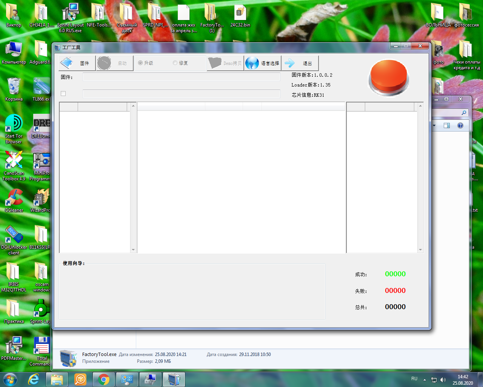Click the big red status button
Viewport: 483px width, 387px height.
pos(389,77)
